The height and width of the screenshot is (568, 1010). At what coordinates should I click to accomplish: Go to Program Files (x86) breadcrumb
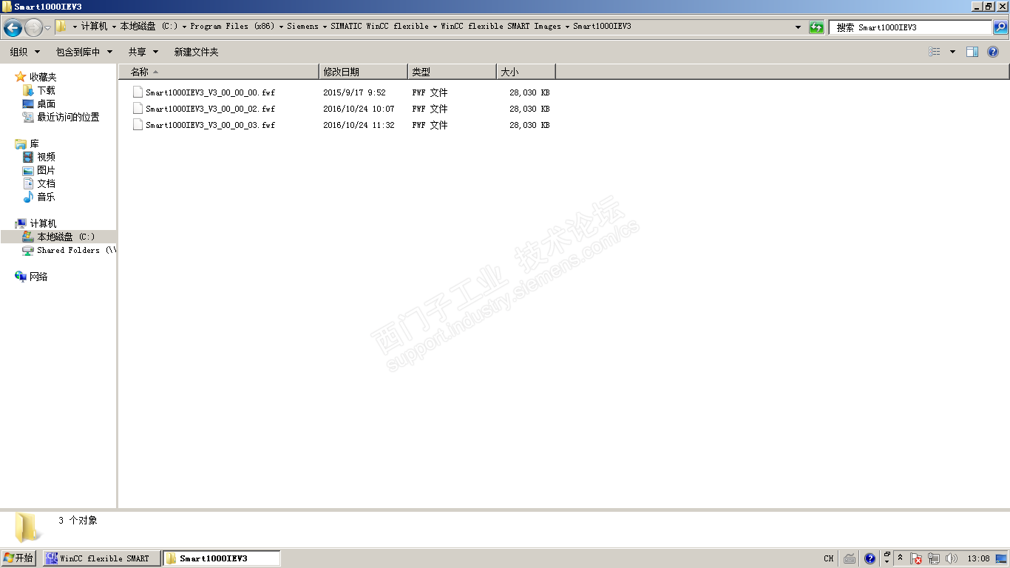(232, 27)
